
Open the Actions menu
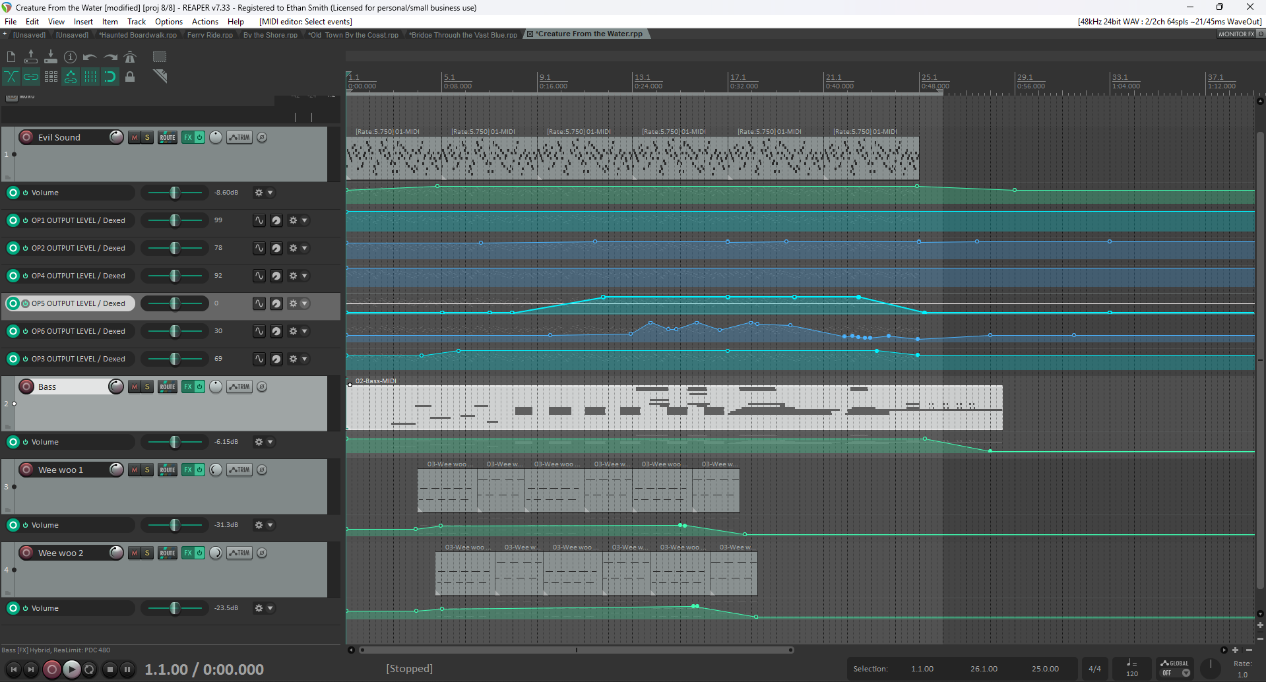pos(205,22)
